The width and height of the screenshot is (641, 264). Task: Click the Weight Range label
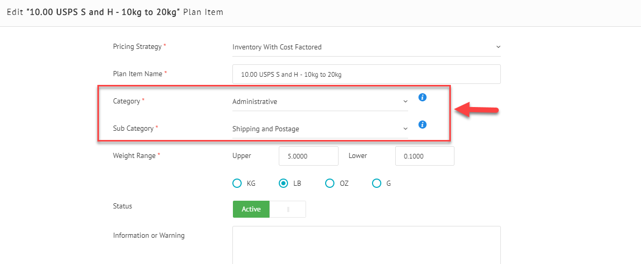(135, 155)
